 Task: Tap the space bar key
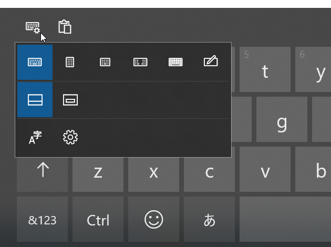(x=285, y=219)
